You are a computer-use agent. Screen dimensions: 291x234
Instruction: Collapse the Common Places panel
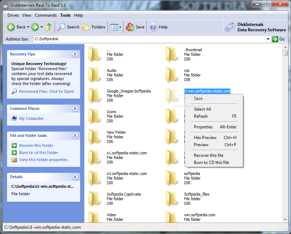tap(75, 108)
